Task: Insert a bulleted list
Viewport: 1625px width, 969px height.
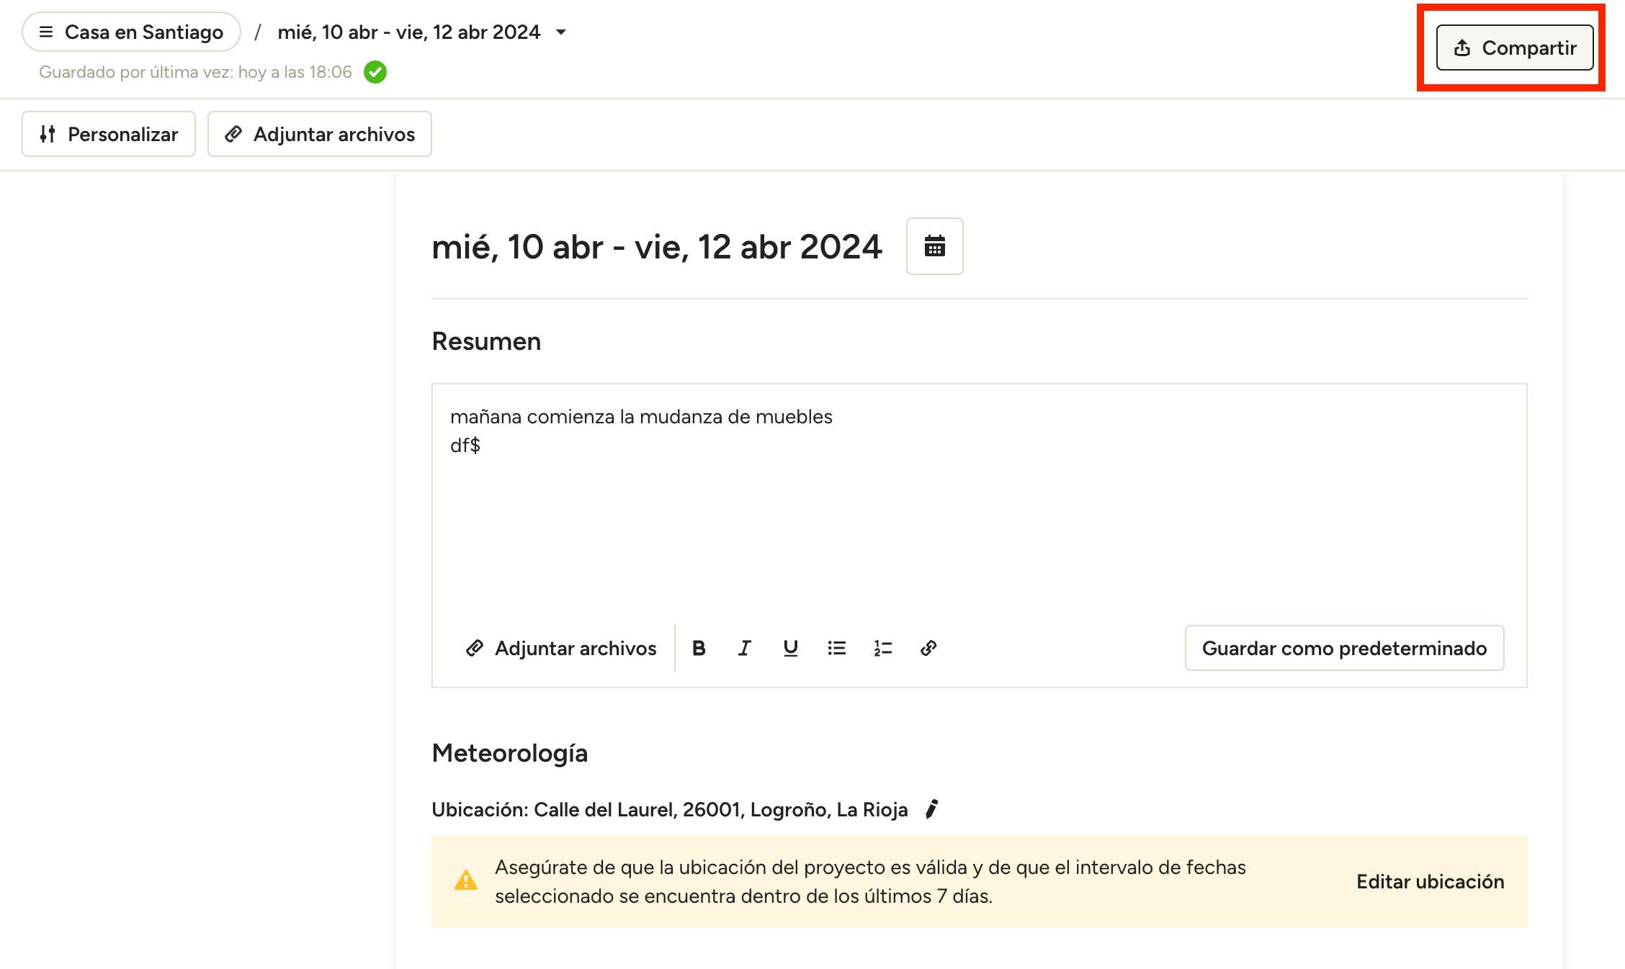Action: coord(836,648)
